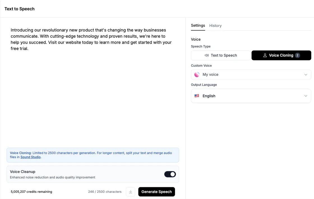Click the chevron arrow in English language field
314x199 pixels.
306,96
